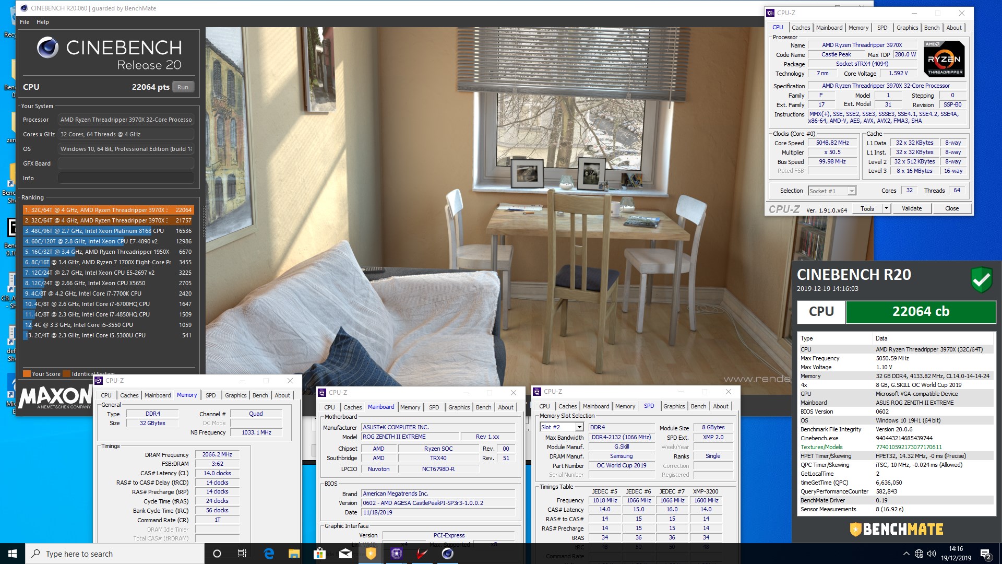This screenshot has height=564, width=1002.
Task: Open the Socket #1 selection dropdown
Action: coord(832,191)
